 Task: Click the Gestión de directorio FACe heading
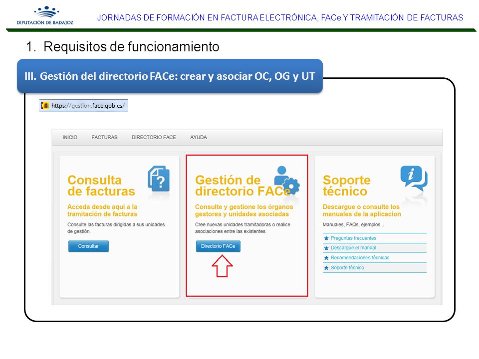tap(243, 185)
